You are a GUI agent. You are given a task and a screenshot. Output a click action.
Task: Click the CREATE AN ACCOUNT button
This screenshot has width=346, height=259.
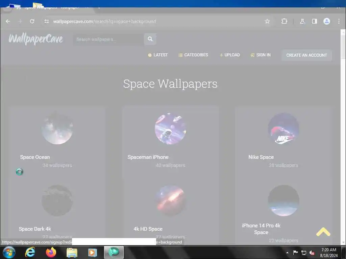pyautogui.click(x=306, y=55)
